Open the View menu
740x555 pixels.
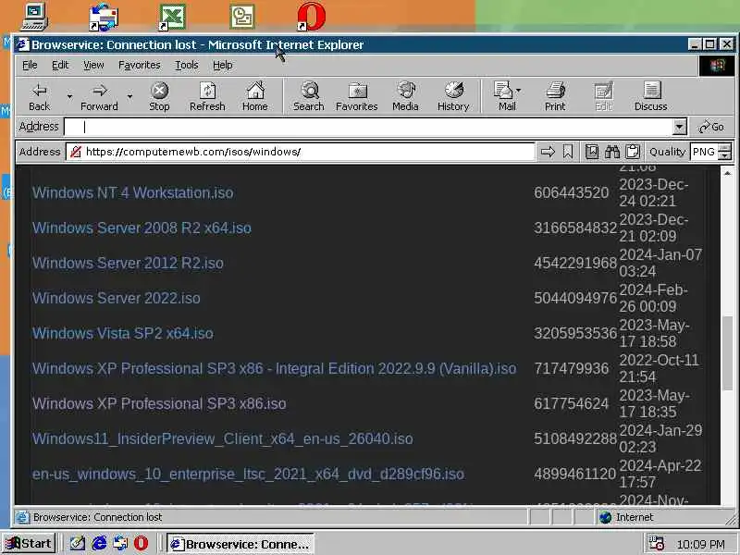93,65
